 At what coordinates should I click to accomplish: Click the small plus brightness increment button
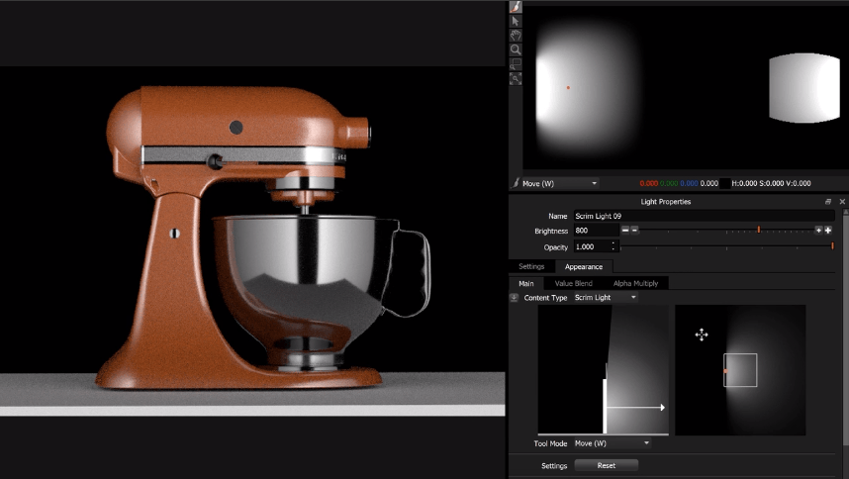click(x=818, y=230)
